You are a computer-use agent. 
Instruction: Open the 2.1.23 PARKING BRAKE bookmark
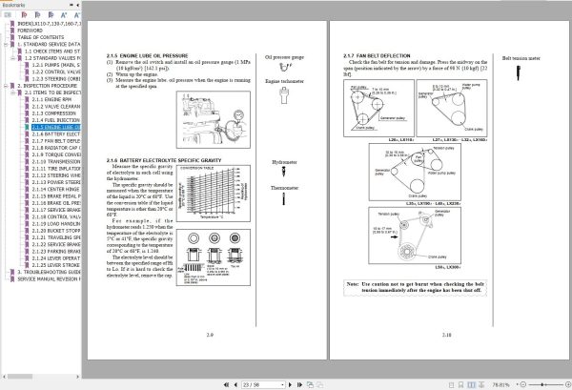click(x=56, y=252)
